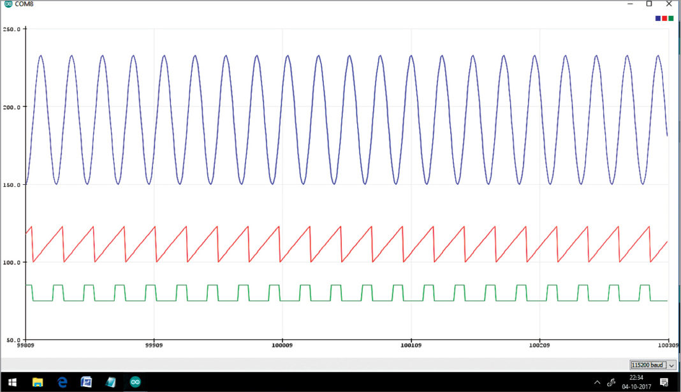The width and height of the screenshot is (681, 392).
Task: Switch to Arduino IDE in the taskbar
Action: [x=135, y=382]
